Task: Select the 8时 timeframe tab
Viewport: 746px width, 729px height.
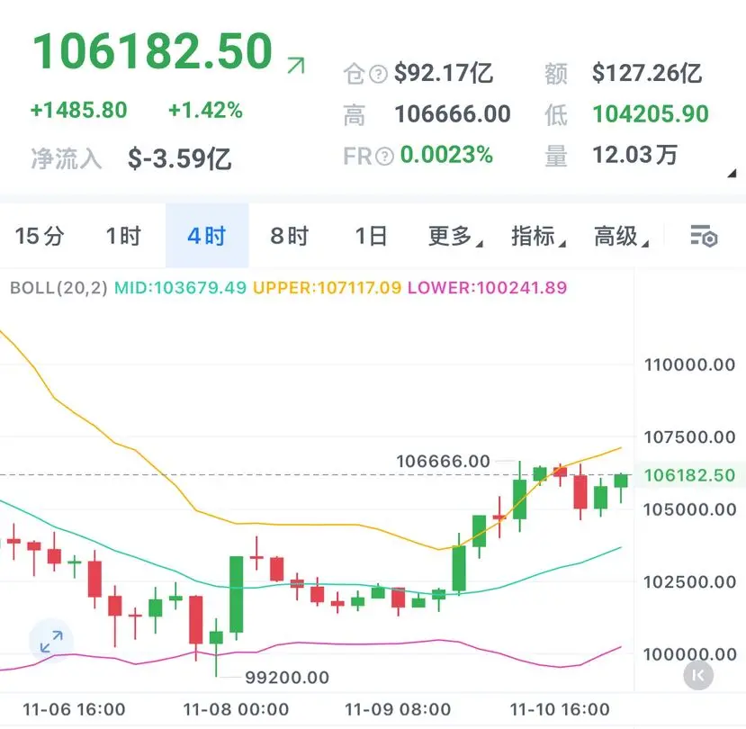Action: pos(290,236)
